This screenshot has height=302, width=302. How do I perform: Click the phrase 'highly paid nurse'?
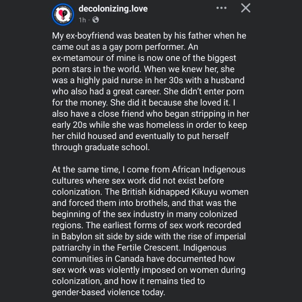(x=110, y=81)
